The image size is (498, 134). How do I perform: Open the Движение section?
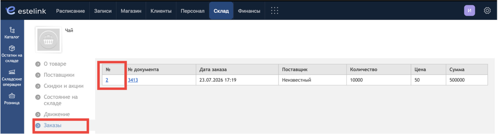pos(57,114)
